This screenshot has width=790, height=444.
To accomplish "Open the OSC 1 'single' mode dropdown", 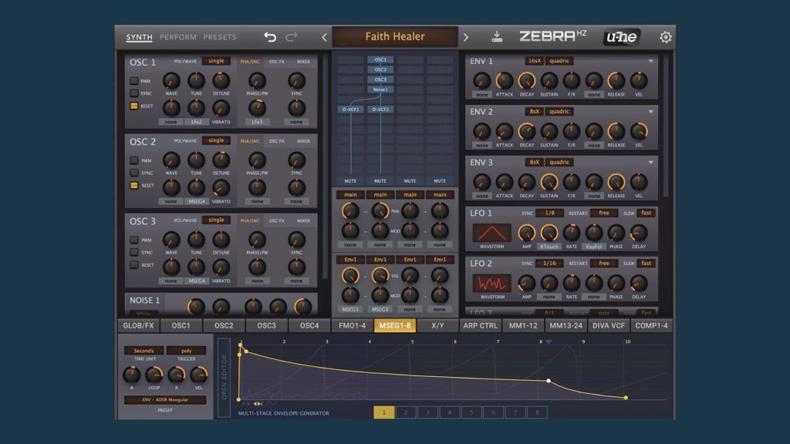I will pos(216,61).
